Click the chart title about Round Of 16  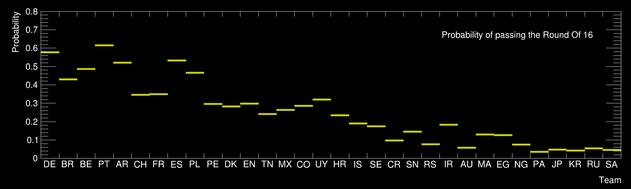[517, 35]
